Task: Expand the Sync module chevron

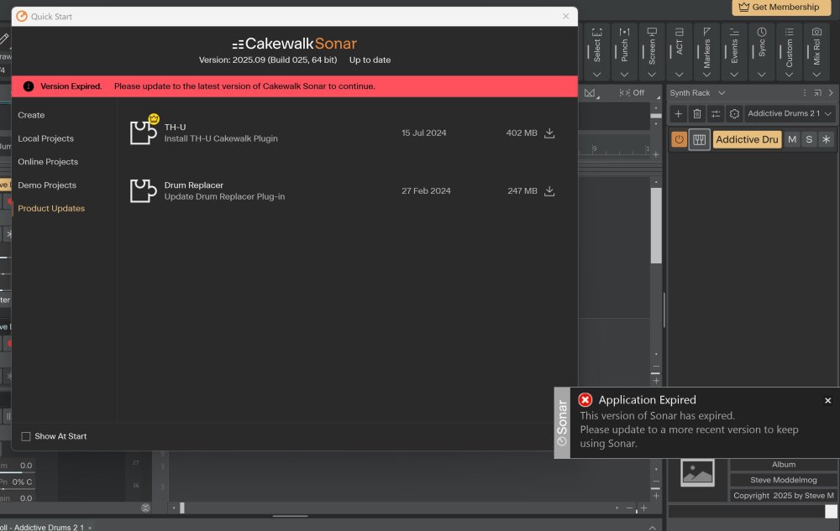Action: pos(761,75)
